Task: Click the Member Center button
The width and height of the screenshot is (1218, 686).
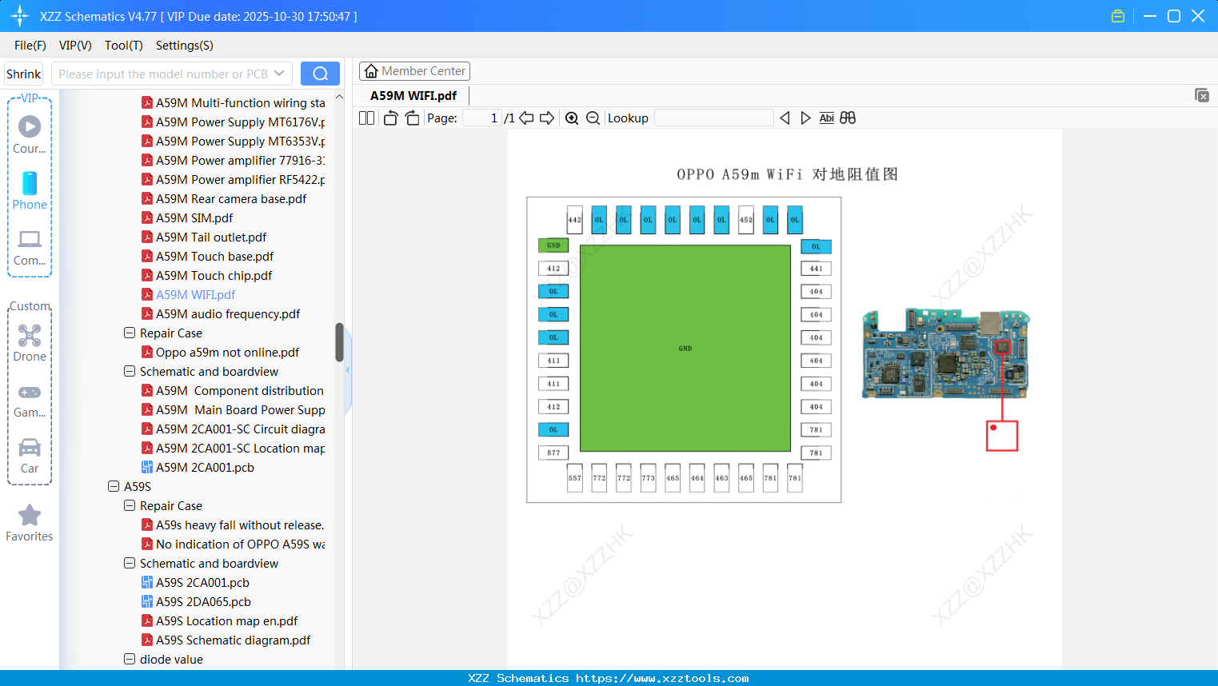Action: tap(414, 70)
